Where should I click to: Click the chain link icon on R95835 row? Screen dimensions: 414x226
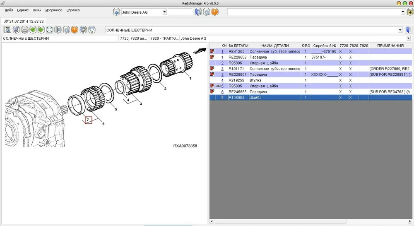tap(218, 86)
